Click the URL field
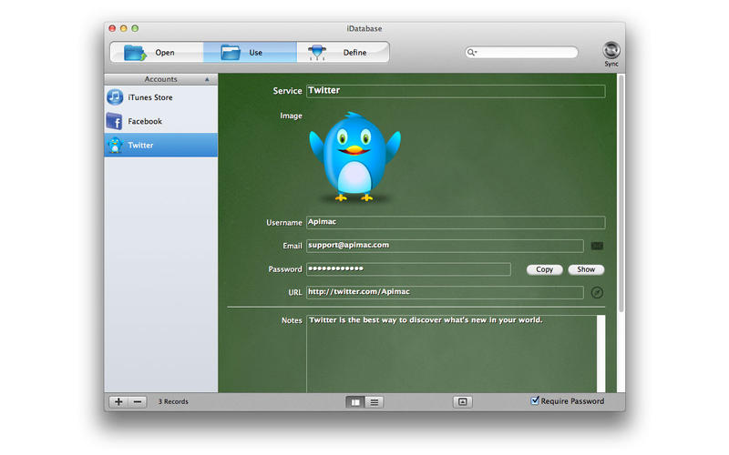The width and height of the screenshot is (729, 455). coord(445,292)
